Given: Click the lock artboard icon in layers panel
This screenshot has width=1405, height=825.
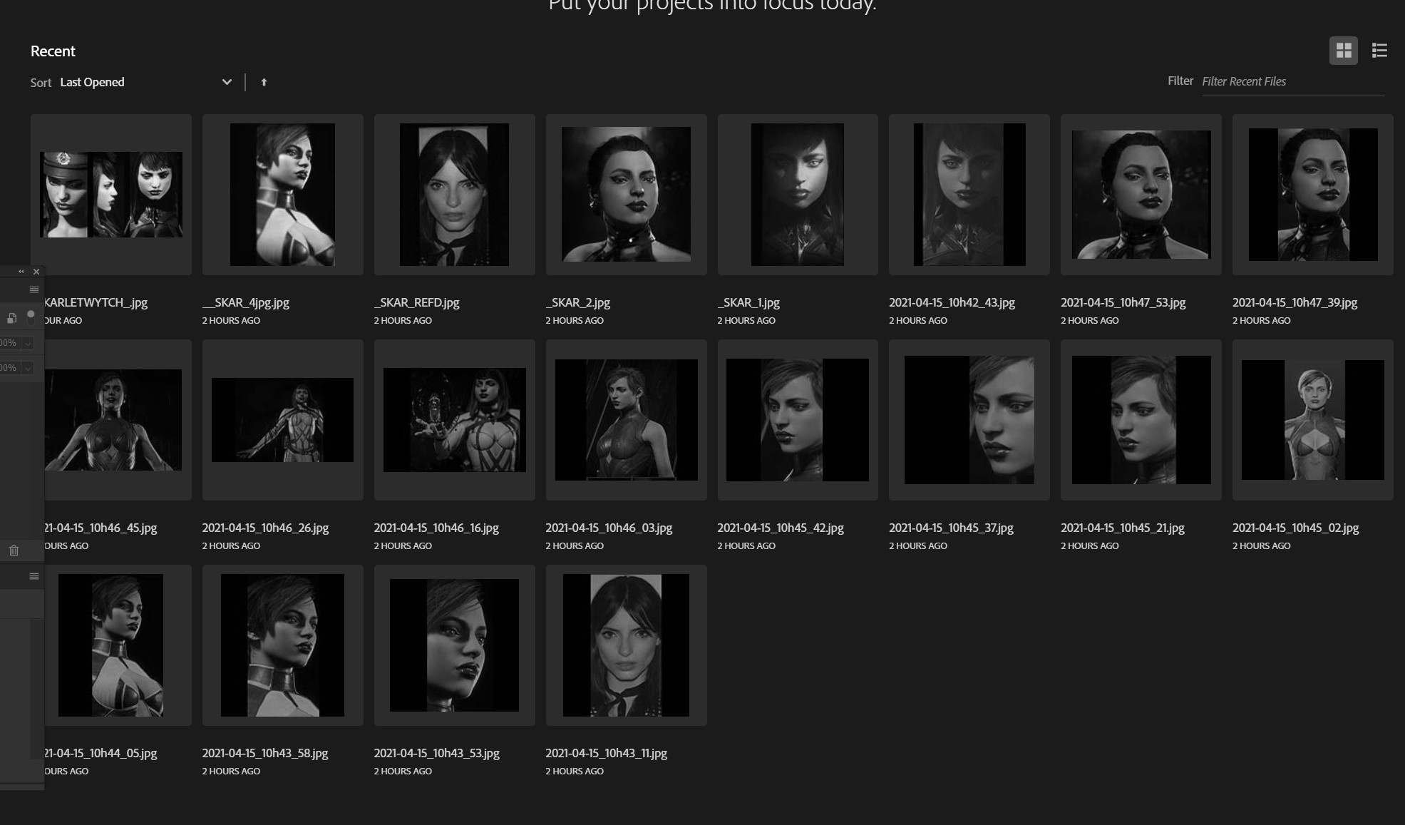Looking at the screenshot, I should [x=11, y=318].
